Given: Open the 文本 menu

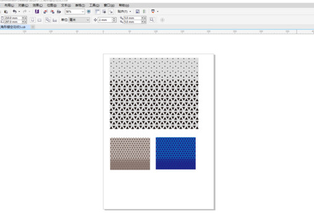Looking at the screenshot, I should click(66, 5).
